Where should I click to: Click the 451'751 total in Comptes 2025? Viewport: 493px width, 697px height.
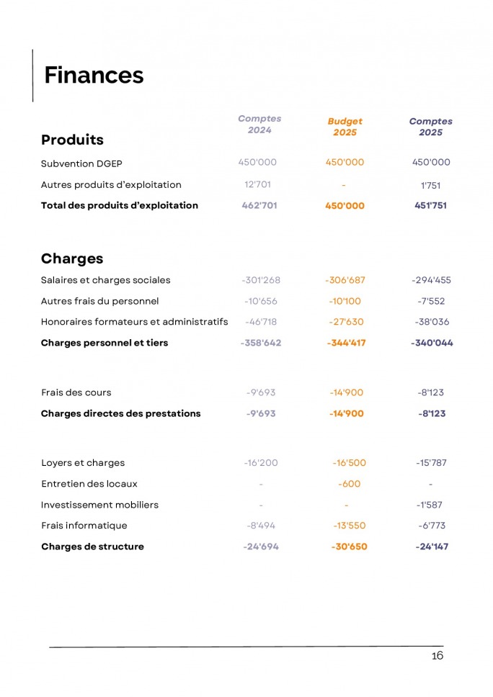click(430, 205)
